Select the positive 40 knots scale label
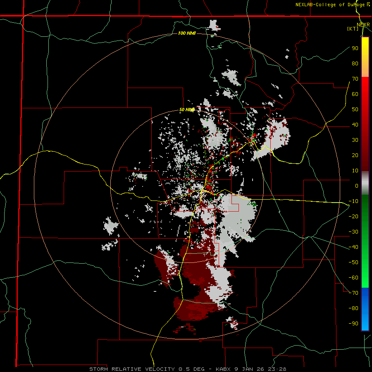This screenshot has height=372, width=372. (355, 124)
